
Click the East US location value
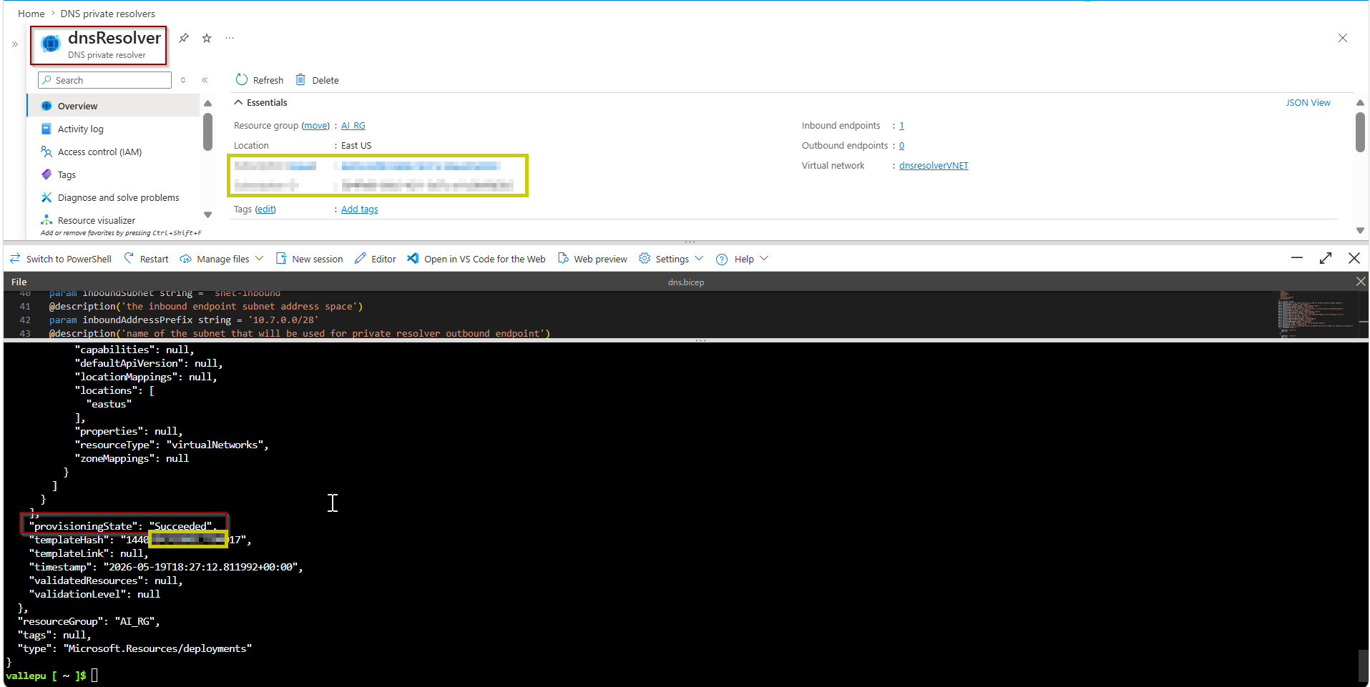[x=356, y=146]
